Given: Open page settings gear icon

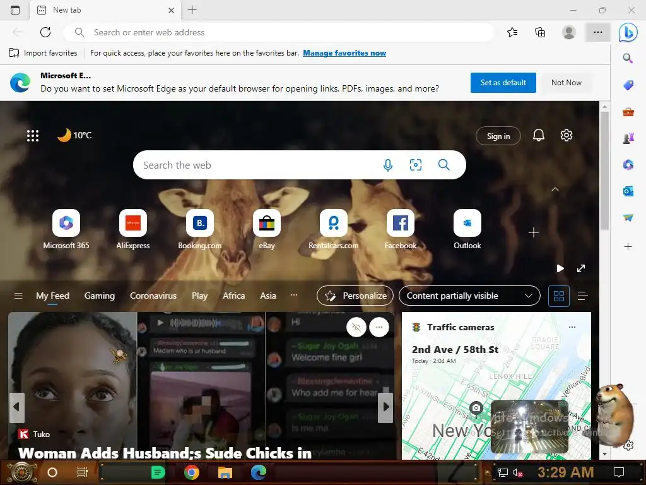Looking at the screenshot, I should click(567, 135).
